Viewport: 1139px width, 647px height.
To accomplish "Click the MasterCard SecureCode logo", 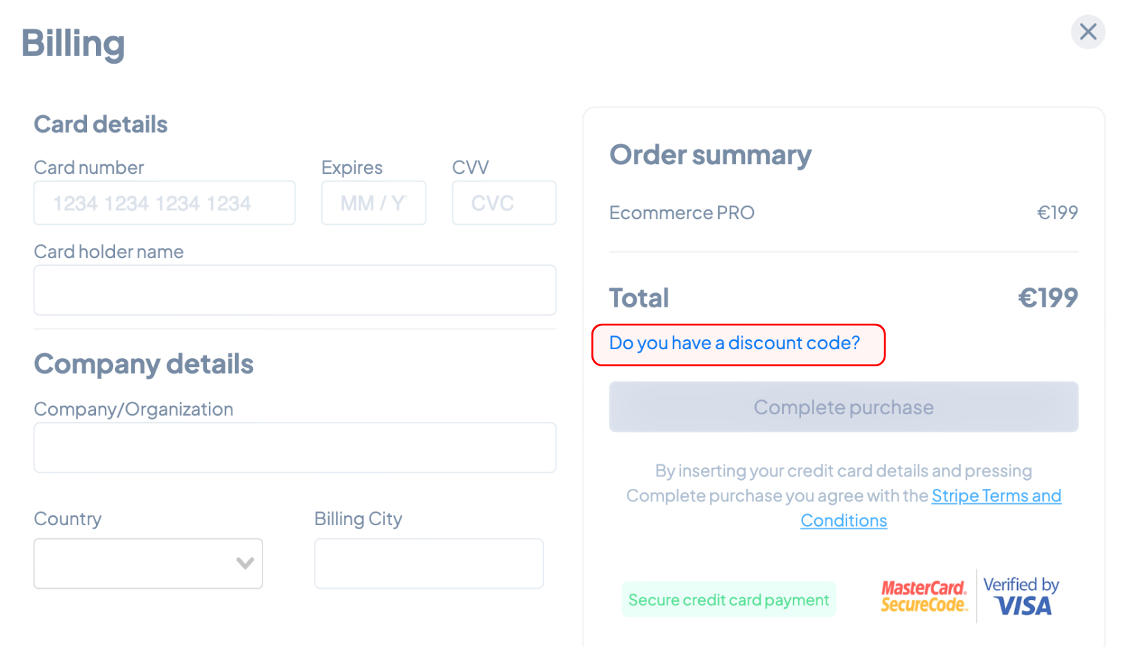I will pos(924,596).
